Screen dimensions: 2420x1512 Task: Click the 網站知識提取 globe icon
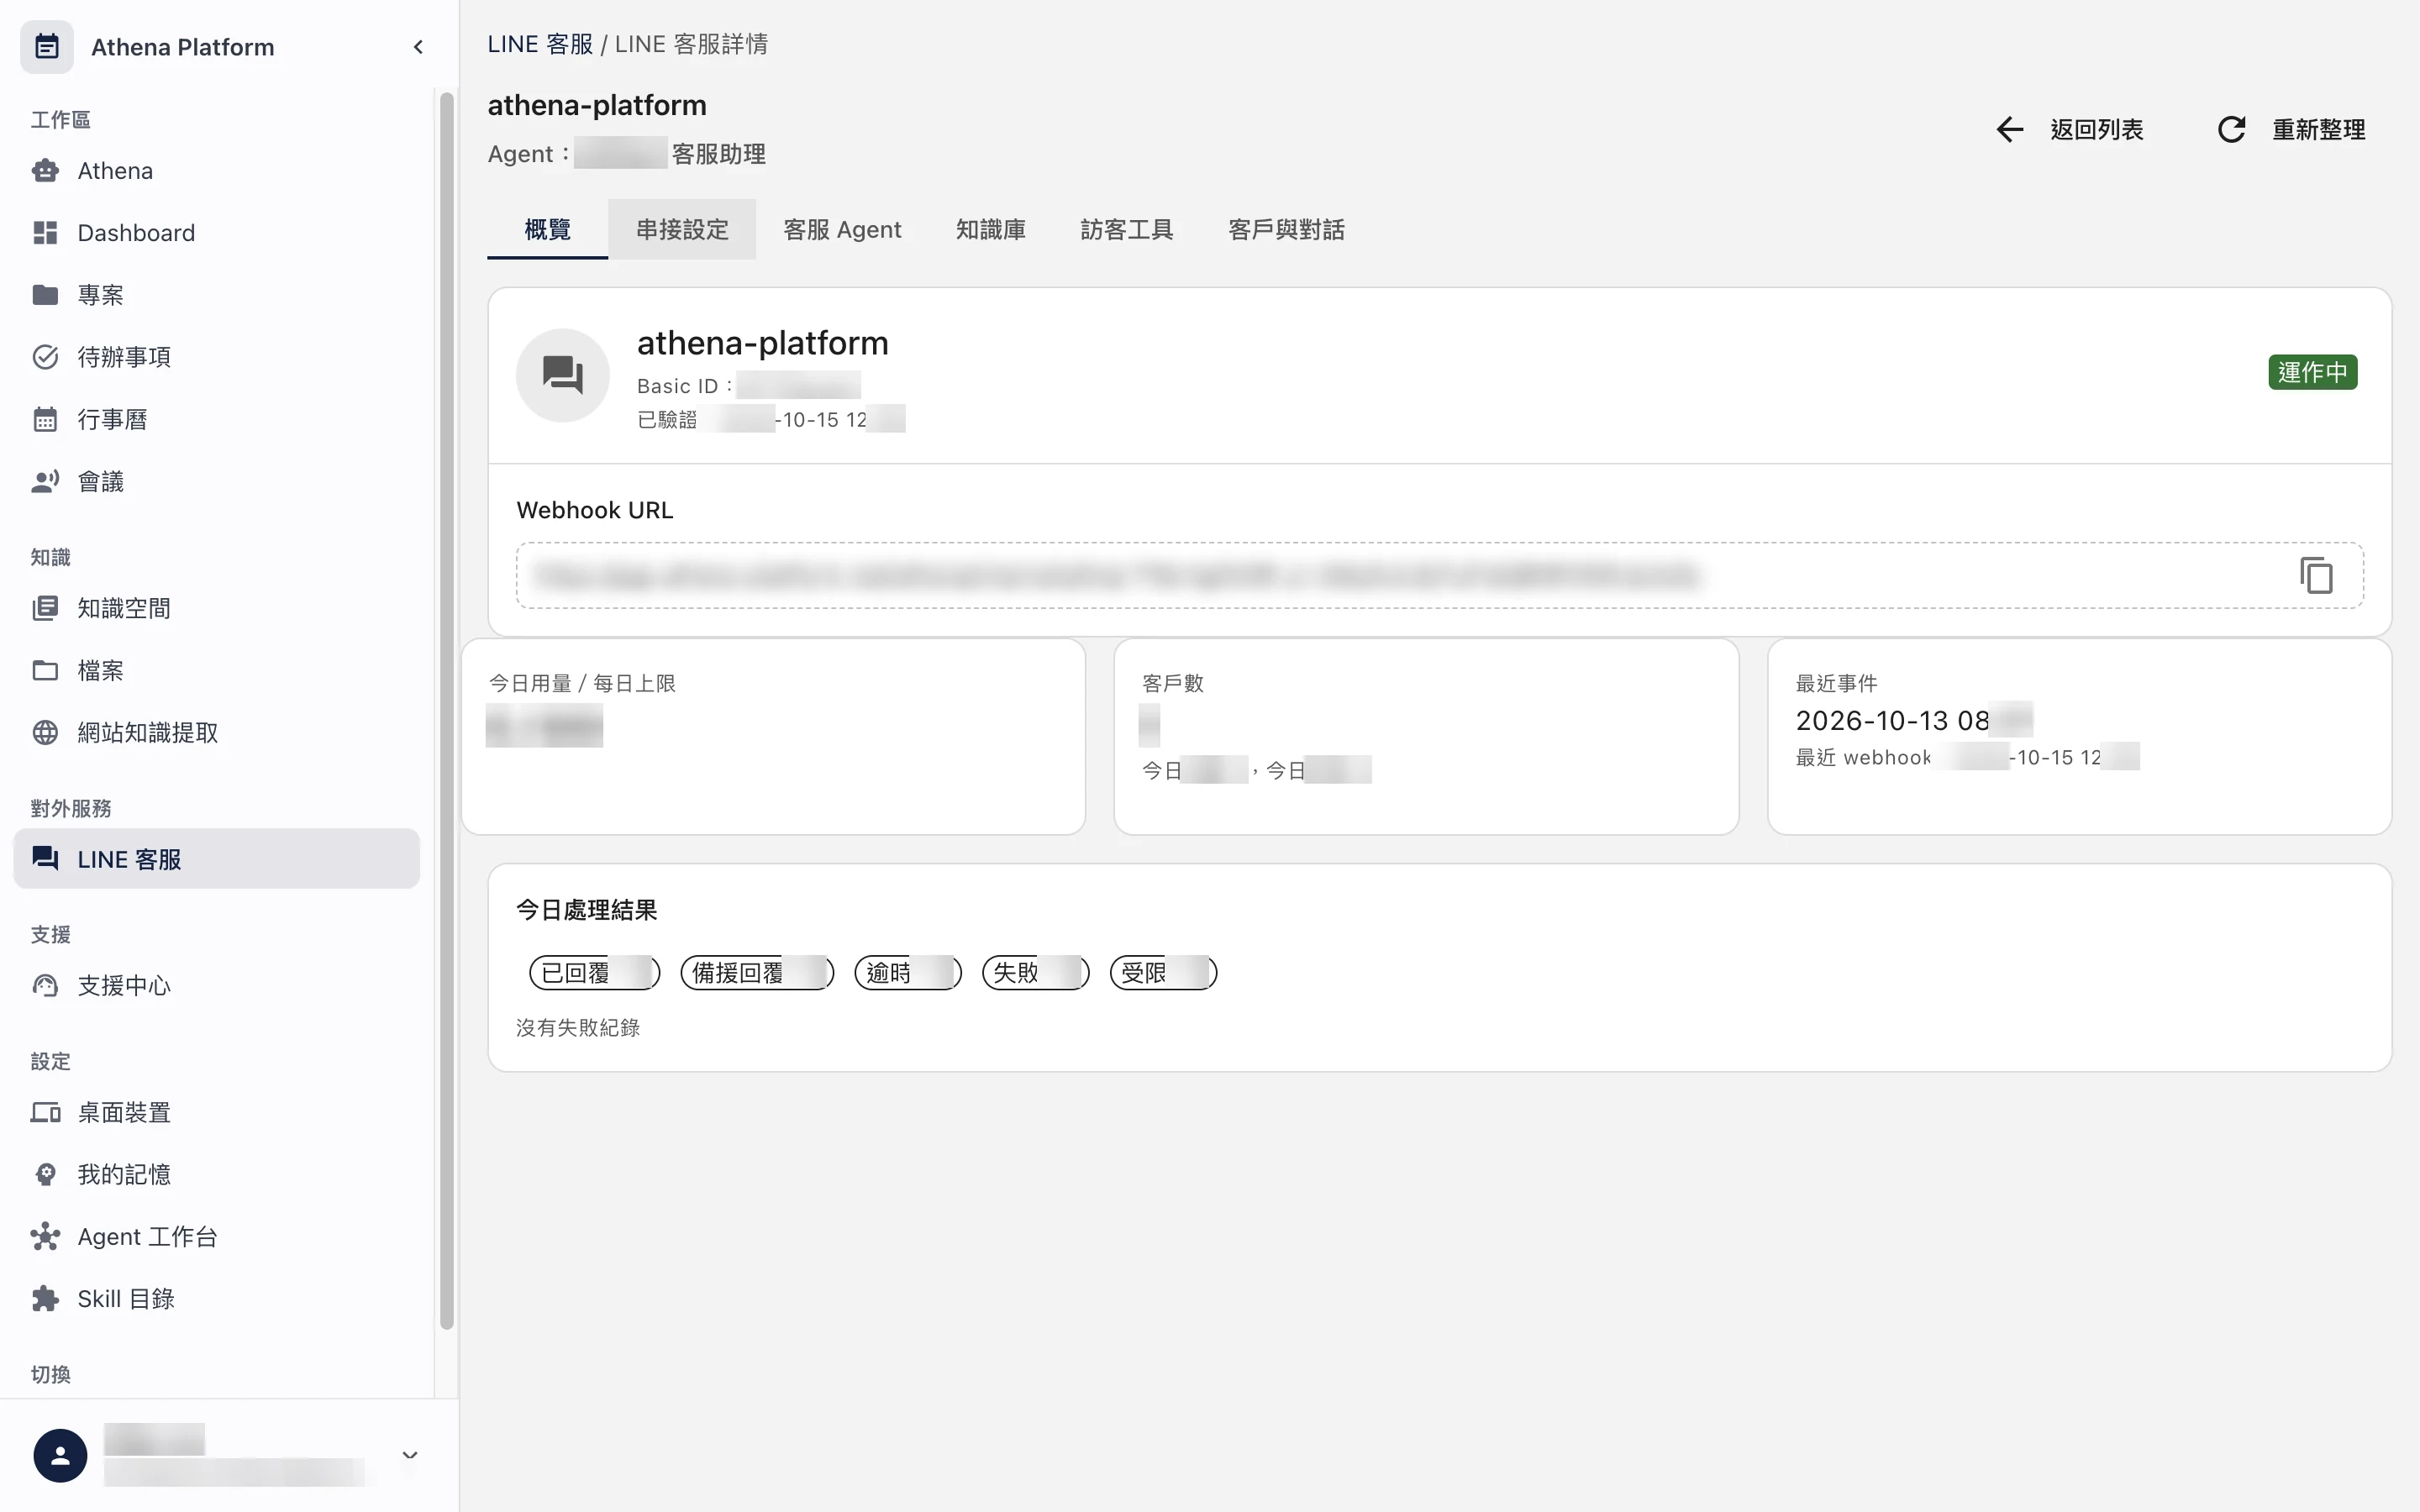(45, 733)
